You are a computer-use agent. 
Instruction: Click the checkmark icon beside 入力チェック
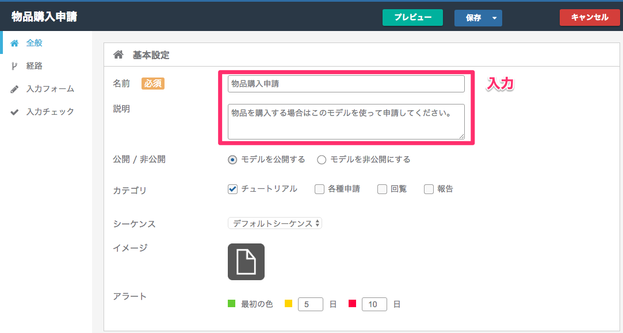15,112
